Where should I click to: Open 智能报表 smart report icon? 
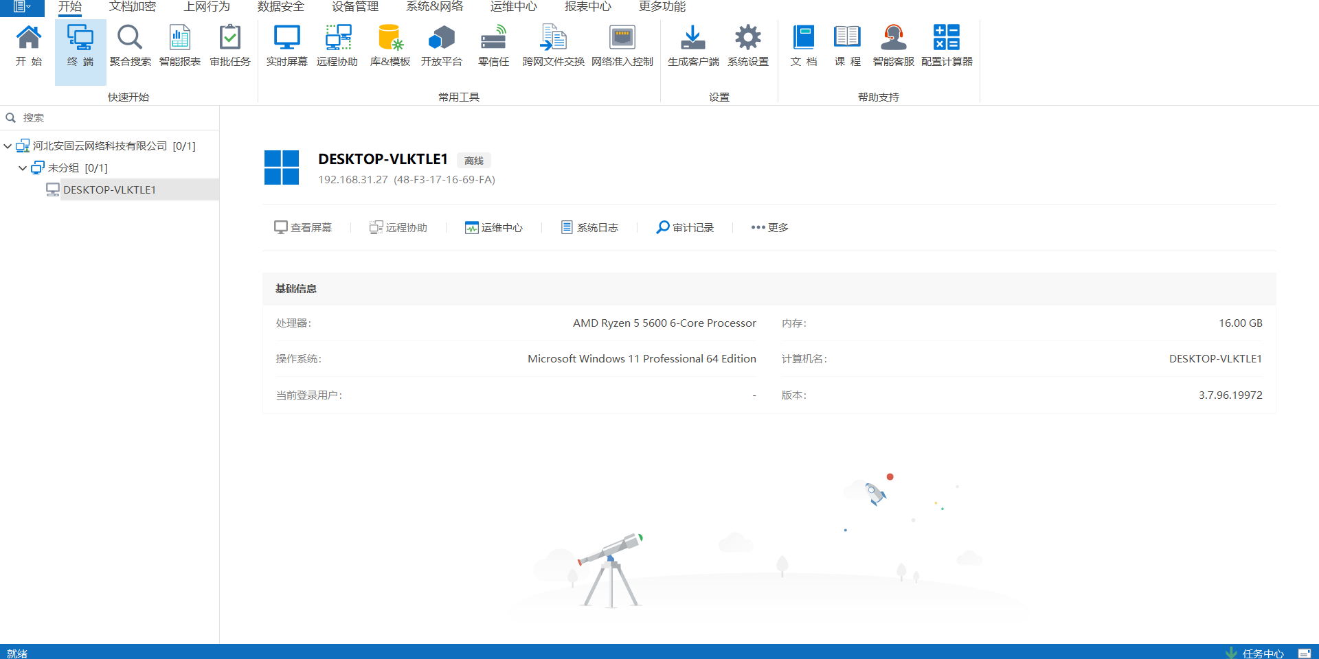pos(180,45)
